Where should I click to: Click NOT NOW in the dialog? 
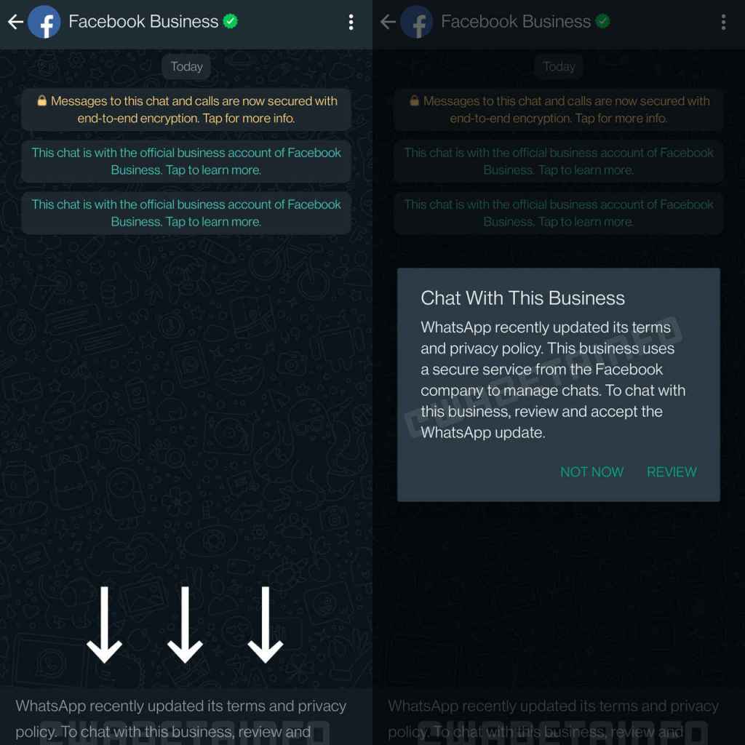(591, 471)
